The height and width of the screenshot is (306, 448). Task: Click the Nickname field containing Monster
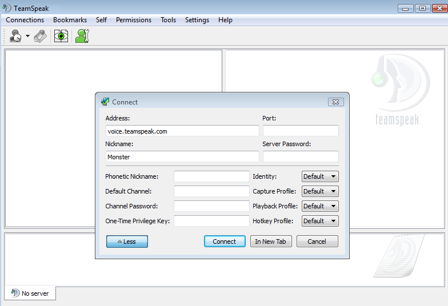tap(182, 156)
